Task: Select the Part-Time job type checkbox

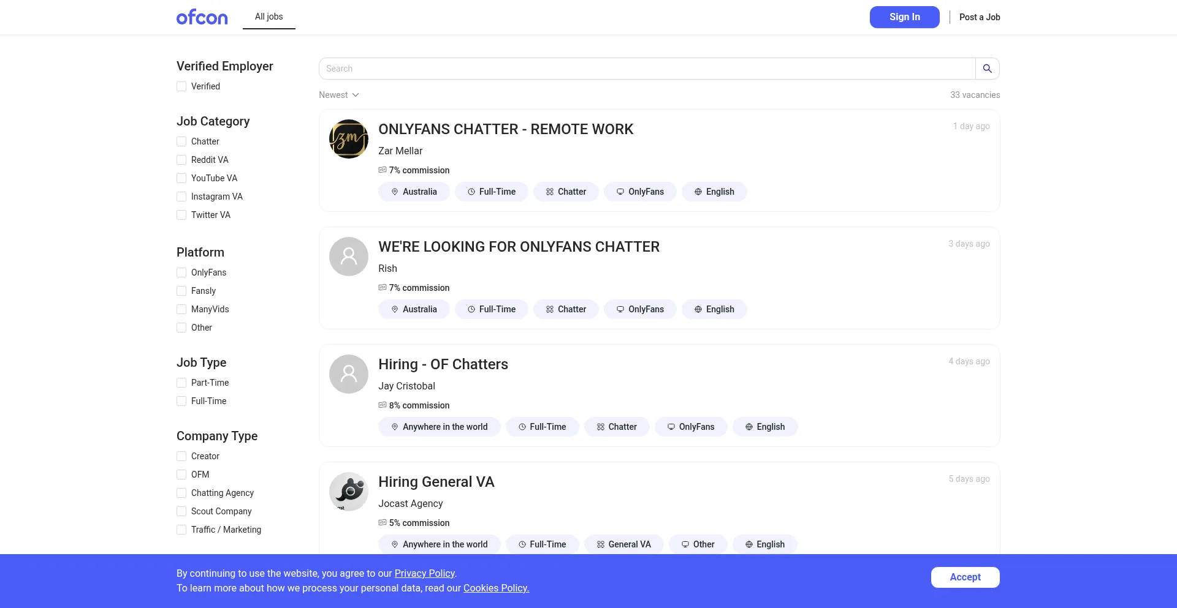Action: (181, 383)
